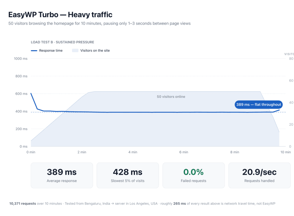Click the '265 ms' value in footnote

(x=180, y=204)
